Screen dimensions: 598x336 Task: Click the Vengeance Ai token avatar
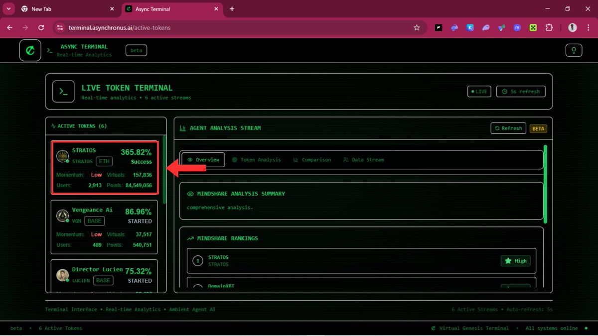[x=62, y=216]
